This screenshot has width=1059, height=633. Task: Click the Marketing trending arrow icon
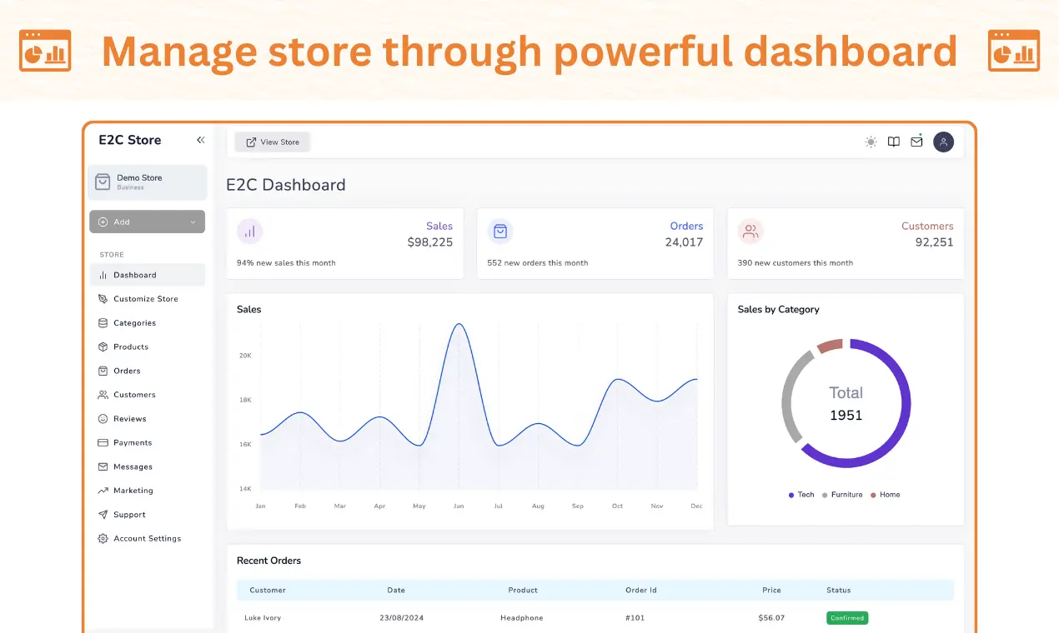point(103,491)
